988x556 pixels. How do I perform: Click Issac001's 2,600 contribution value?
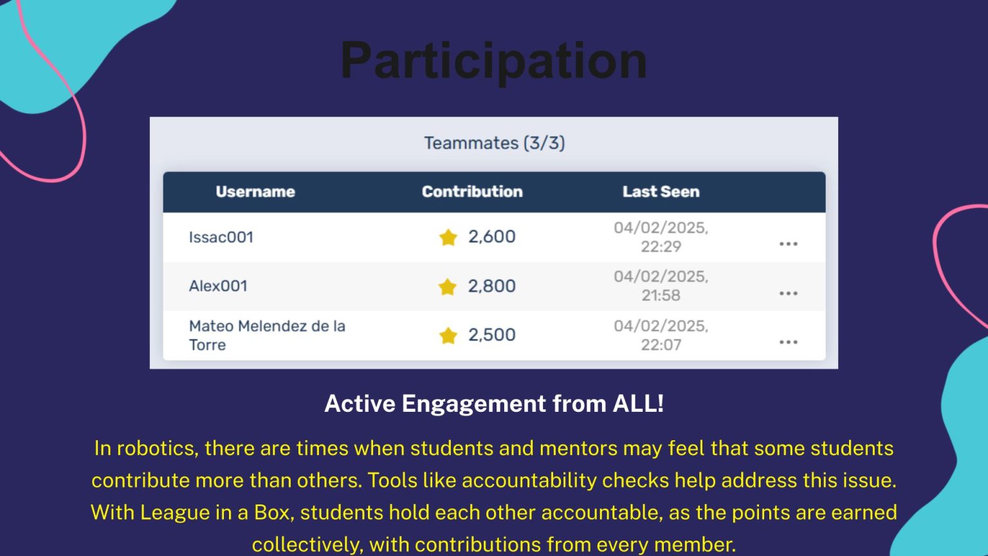point(491,237)
